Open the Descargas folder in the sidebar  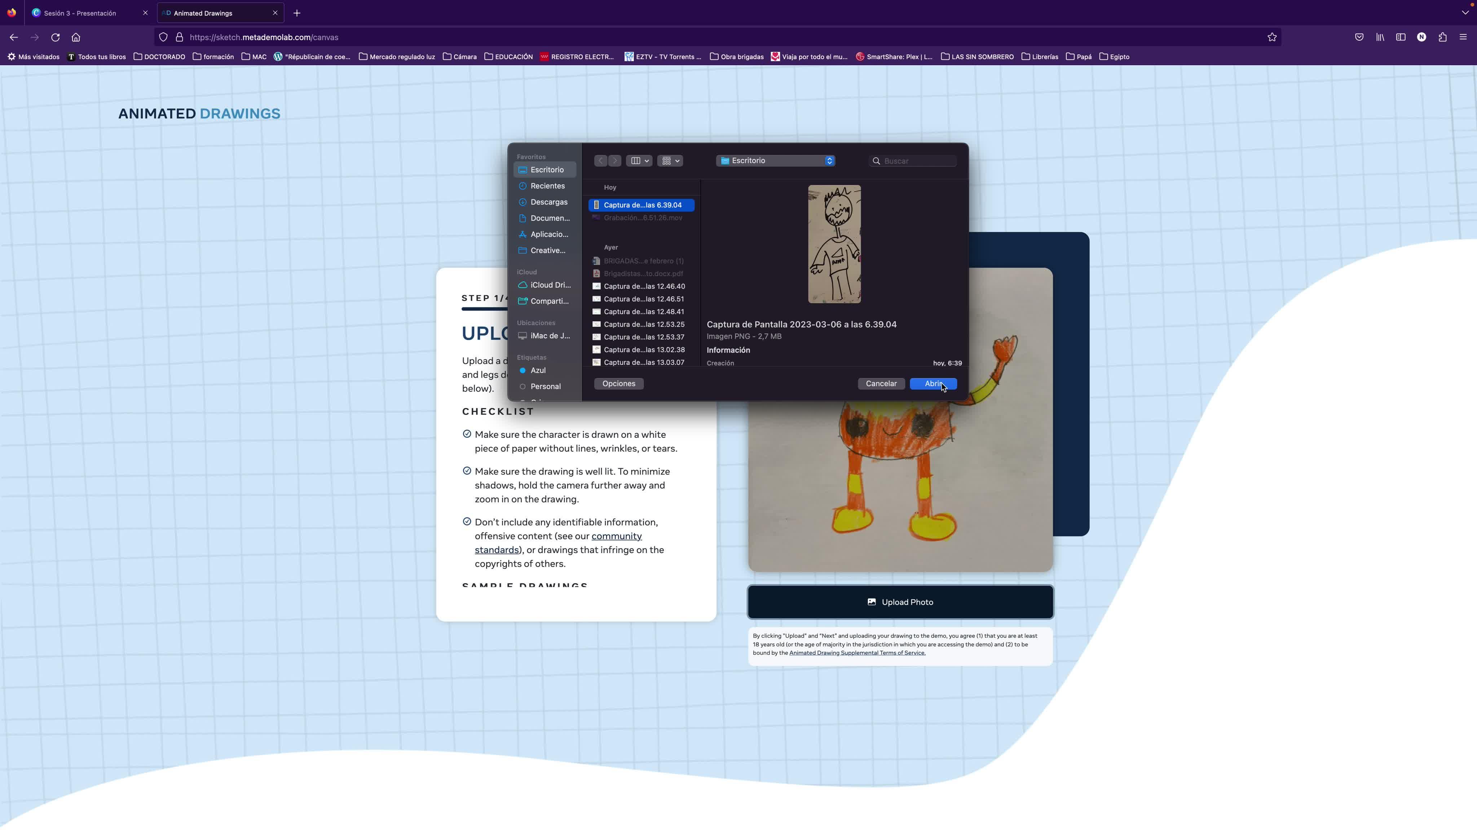pos(548,202)
